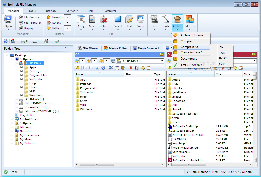The height and width of the screenshot is (177, 261).
Task: Expand the SOFTNEWS (D:) node in the tree
Action: (x=17, y=99)
